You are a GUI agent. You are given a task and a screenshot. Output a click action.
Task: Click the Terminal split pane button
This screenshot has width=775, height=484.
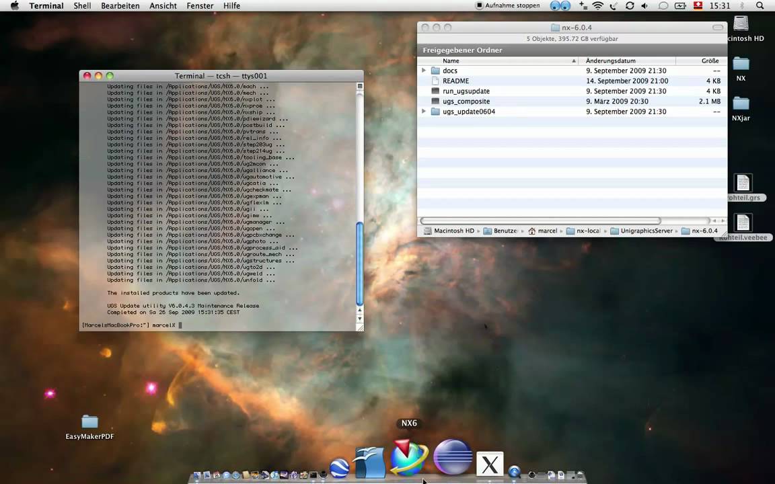(x=360, y=86)
